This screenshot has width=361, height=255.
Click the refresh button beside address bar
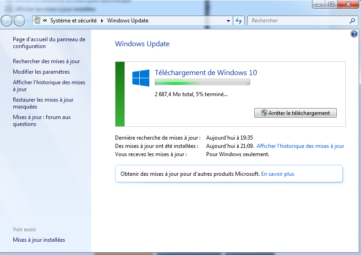point(239,21)
